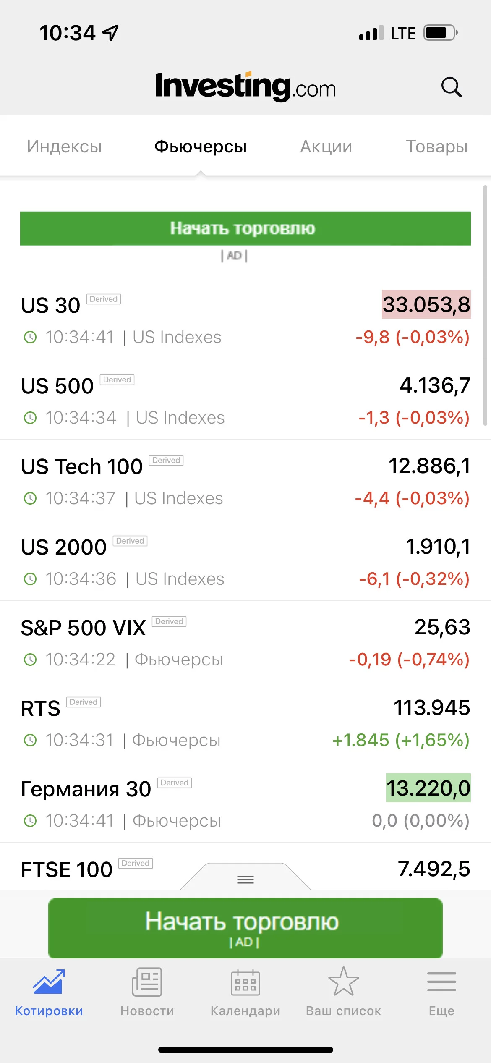Tap bottom Начать торговлю button
The image size is (491, 1063).
[x=245, y=928]
